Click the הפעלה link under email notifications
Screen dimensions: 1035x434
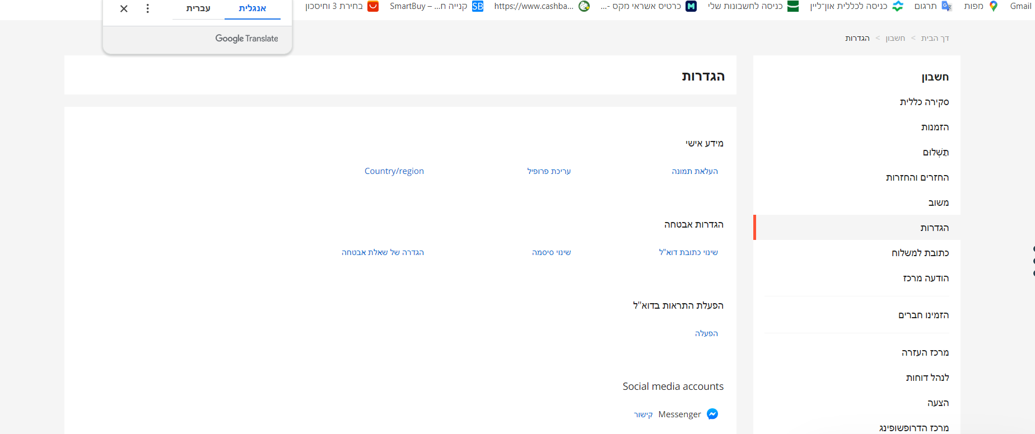tap(706, 333)
